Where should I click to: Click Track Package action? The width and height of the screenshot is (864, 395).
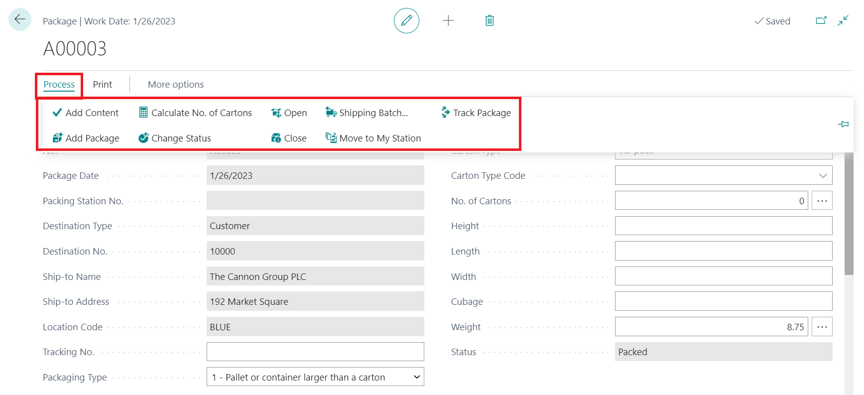[476, 113]
